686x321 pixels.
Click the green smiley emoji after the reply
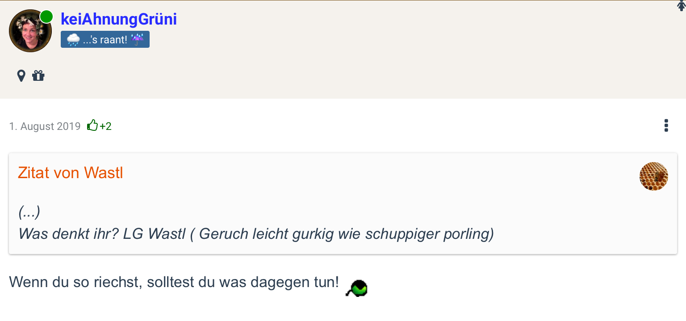(356, 288)
